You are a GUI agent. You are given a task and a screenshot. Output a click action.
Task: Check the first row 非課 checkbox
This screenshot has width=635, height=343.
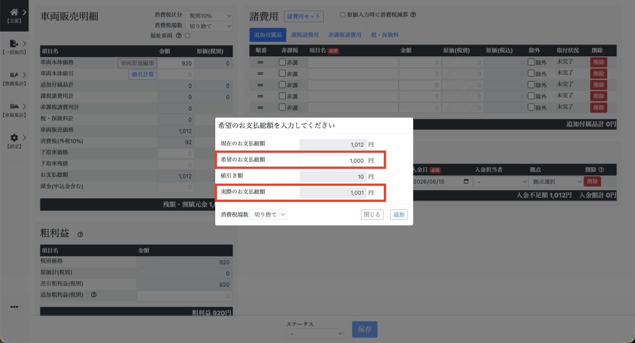point(282,62)
